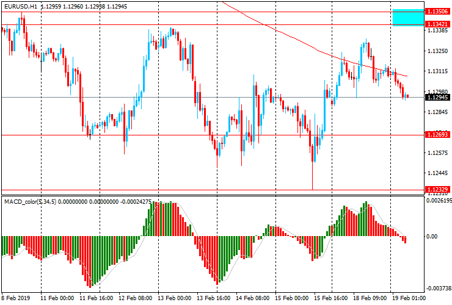This screenshot has width=452, height=305.
Task: Click the long red candle wick touching 1.12329
Action: click(312, 176)
